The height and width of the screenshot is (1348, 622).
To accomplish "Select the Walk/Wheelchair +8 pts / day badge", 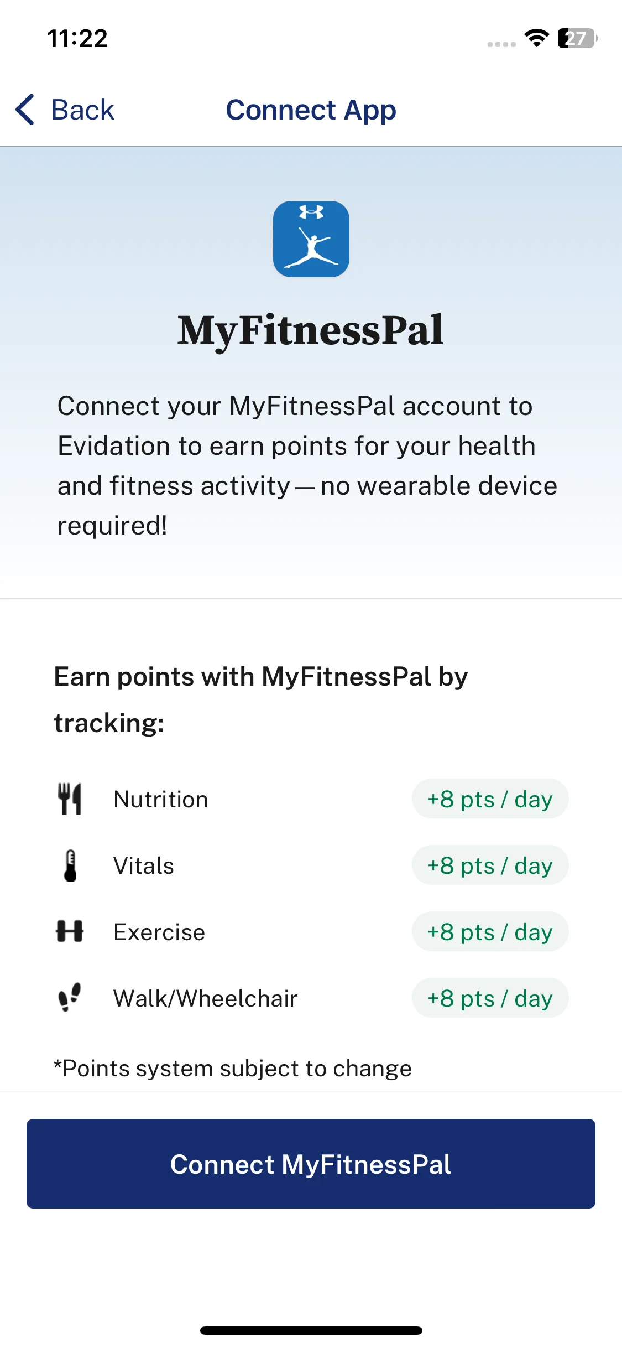I will click(x=490, y=998).
